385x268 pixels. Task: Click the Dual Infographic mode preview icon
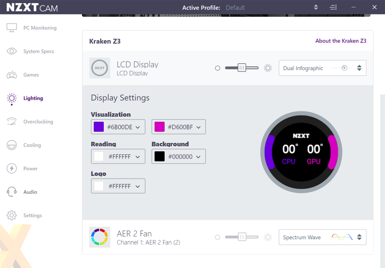tap(344, 68)
